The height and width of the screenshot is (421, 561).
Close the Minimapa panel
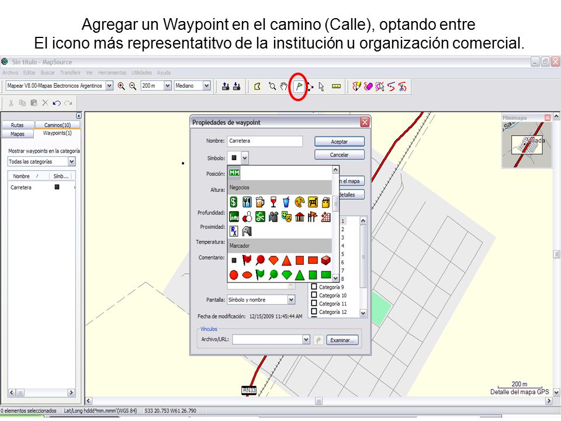[x=547, y=118]
